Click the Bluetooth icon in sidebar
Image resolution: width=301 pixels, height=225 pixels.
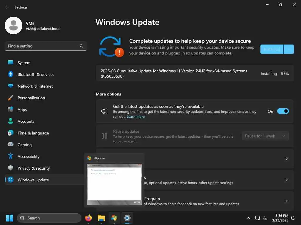pos(11,74)
